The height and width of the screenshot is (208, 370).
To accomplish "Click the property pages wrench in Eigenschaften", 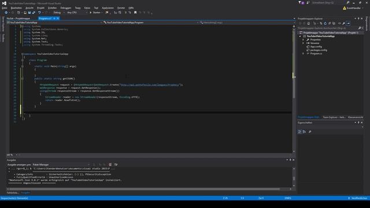I will click(x=310, y=132).
